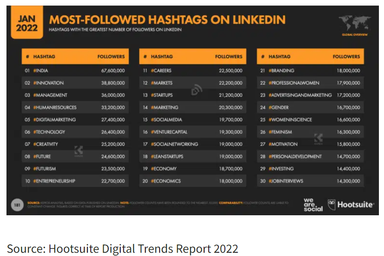Click the #ECONOMICS hashtag entry

point(166,181)
